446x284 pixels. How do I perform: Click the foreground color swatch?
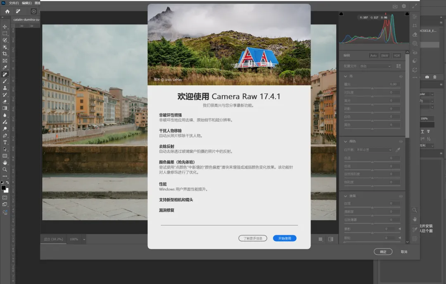[x=3, y=188]
